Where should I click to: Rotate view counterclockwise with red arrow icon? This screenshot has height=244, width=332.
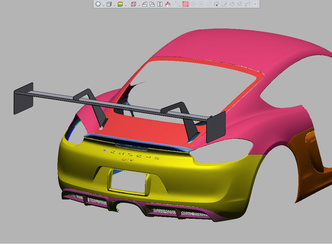click(x=145, y=4)
